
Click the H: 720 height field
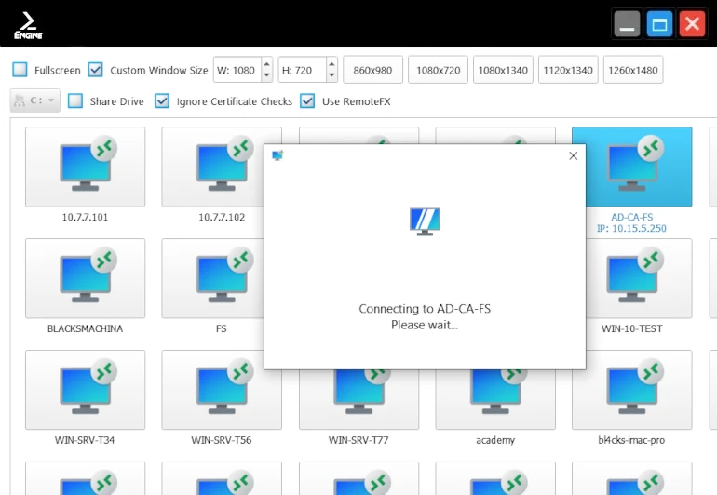(x=303, y=70)
